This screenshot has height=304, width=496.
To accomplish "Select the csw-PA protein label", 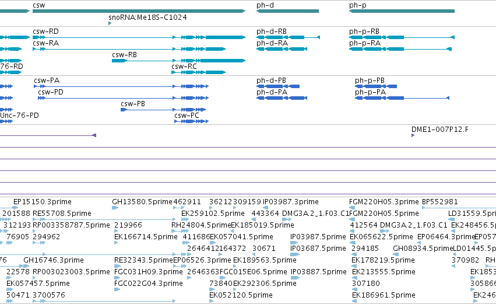I will [x=47, y=81].
